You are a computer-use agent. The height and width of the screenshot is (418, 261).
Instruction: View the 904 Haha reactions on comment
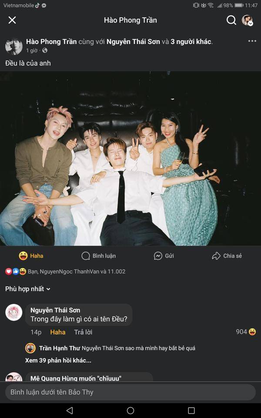246,332
